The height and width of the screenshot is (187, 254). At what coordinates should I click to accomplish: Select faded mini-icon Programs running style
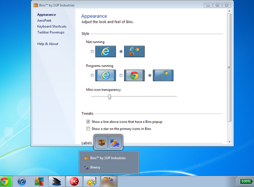(x=150, y=76)
